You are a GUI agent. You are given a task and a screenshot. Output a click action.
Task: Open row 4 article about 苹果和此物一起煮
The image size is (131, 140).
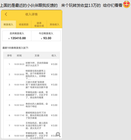pos(37,95)
